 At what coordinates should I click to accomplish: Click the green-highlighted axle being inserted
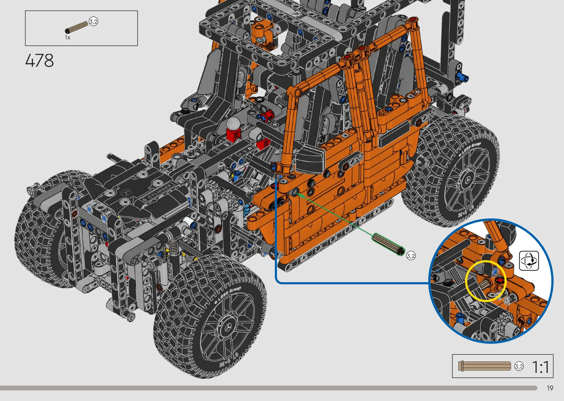[x=389, y=244]
